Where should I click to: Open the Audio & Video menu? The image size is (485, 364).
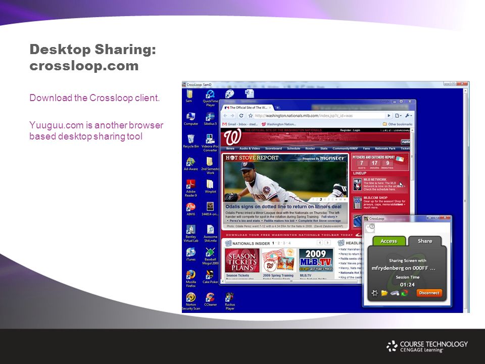click(x=250, y=149)
